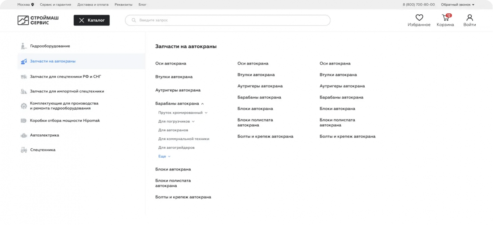Viewport: 493px width, 225px height.
Task: Expand the Для погрузчиков chevron
Action: click(x=193, y=122)
